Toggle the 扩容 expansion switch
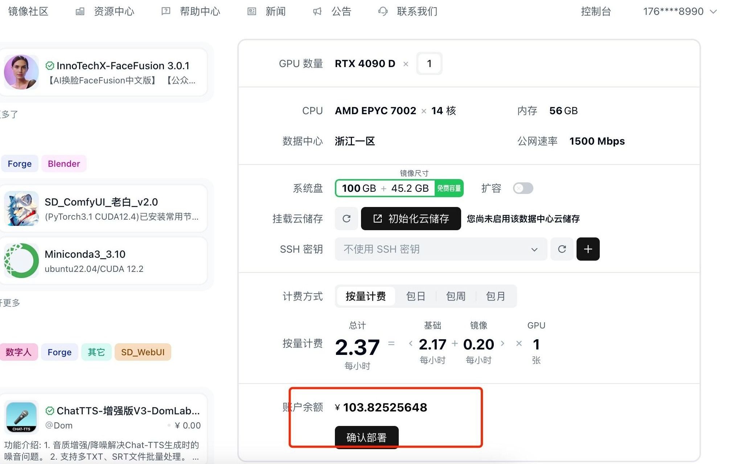The width and height of the screenshot is (734, 464). click(523, 188)
